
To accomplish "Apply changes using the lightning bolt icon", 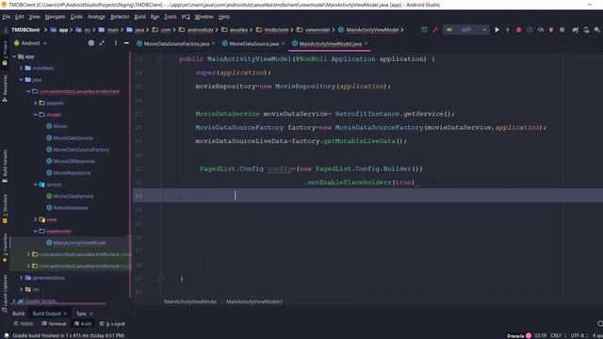I will pyautogui.click(x=508, y=29).
